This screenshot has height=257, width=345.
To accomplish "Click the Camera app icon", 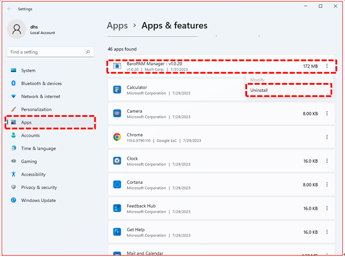I will click(117, 113).
